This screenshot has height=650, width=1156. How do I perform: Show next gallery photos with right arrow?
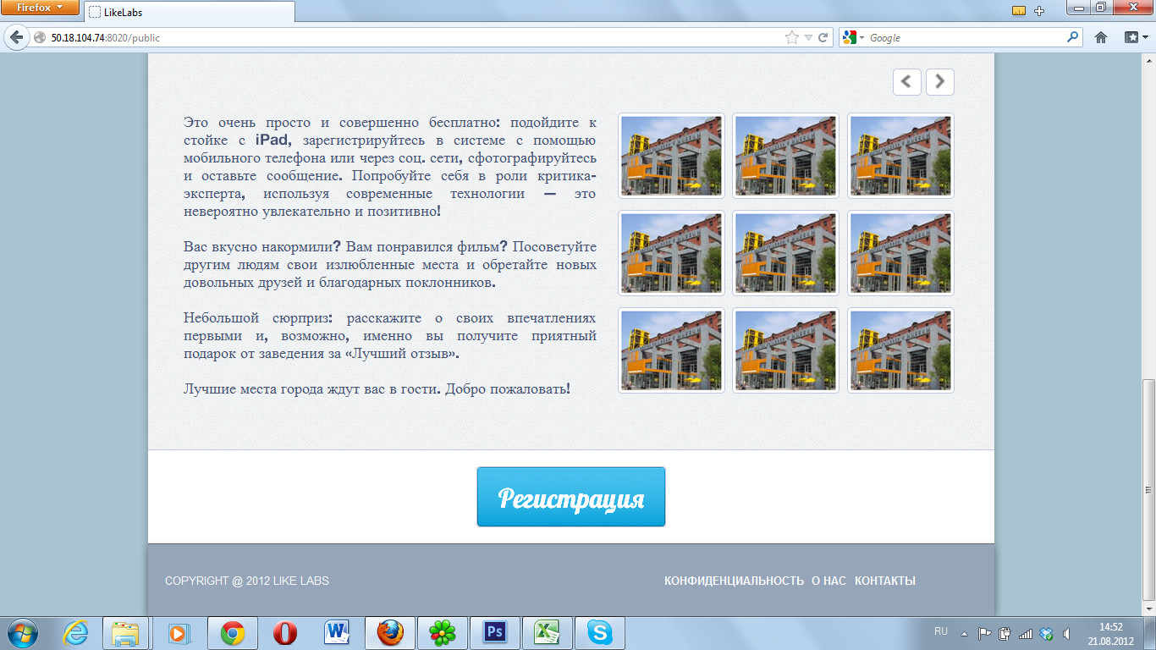point(939,82)
